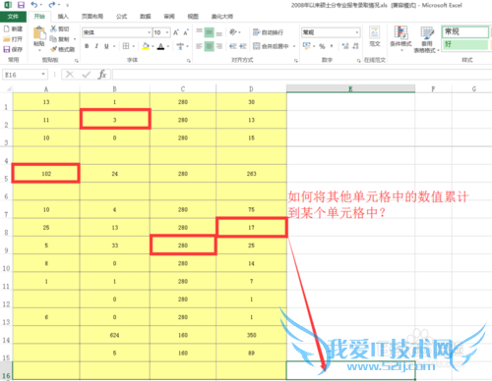Expand the font group dialog launcher
This screenshot has width=492, height=381.
coord(189,61)
